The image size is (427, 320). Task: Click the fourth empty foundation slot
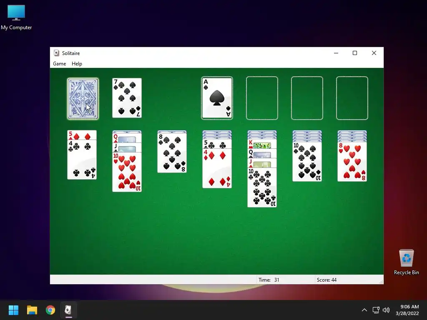tap(352, 98)
